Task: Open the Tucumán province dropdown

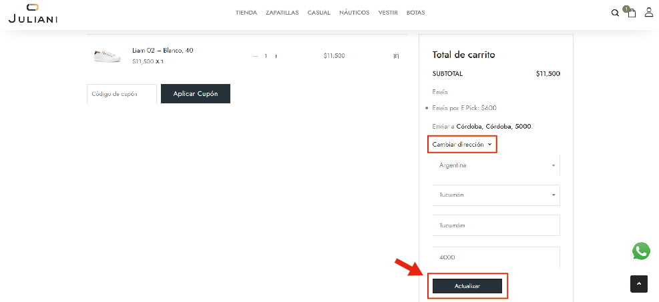Action: tap(496, 195)
